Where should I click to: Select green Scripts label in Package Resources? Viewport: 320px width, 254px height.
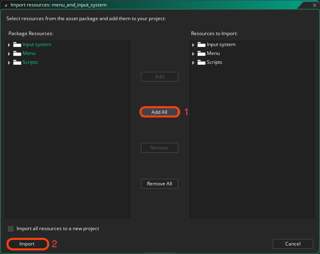pyautogui.click(x=30, y=62)
